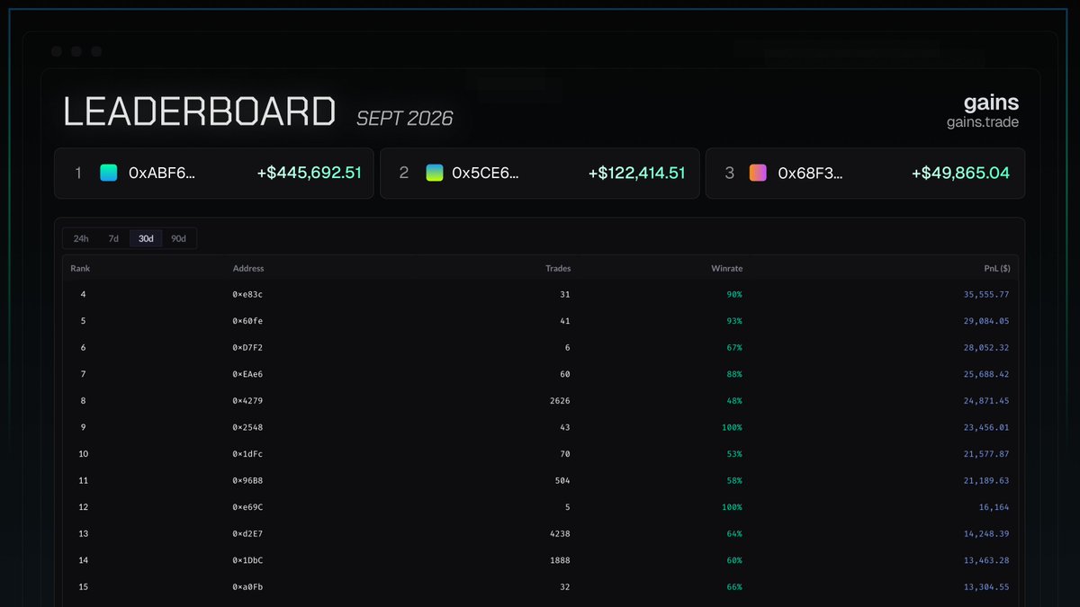Click the PnL value 24,871.45
The width and height of the screenshot is (1080, 607).
pyautogui.click(x=985, y=401)
